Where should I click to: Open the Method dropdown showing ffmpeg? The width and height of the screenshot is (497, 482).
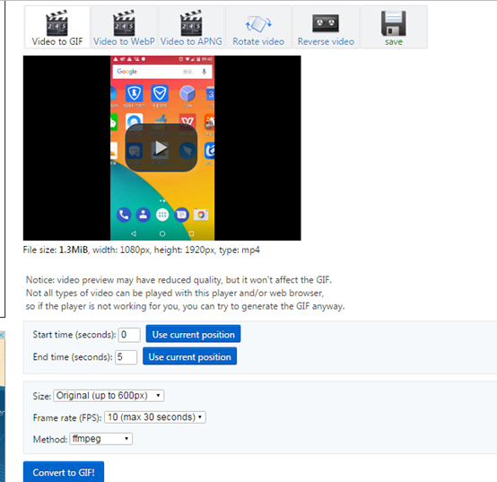click(101, 439)
